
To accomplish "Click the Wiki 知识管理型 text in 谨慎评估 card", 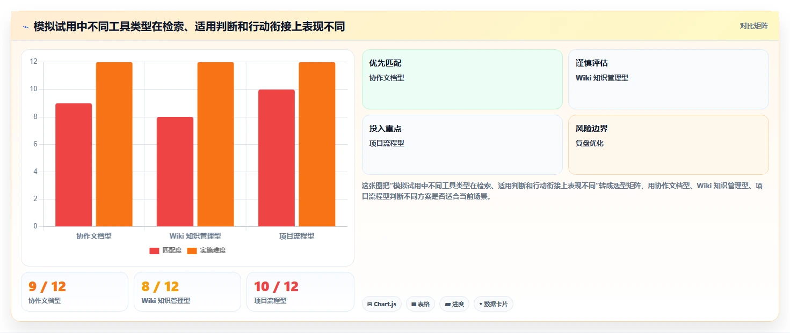I will [x=602, y=78].
